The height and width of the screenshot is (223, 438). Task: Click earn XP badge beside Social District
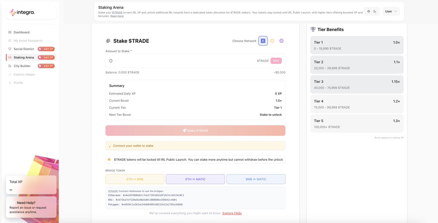[46, 49]
